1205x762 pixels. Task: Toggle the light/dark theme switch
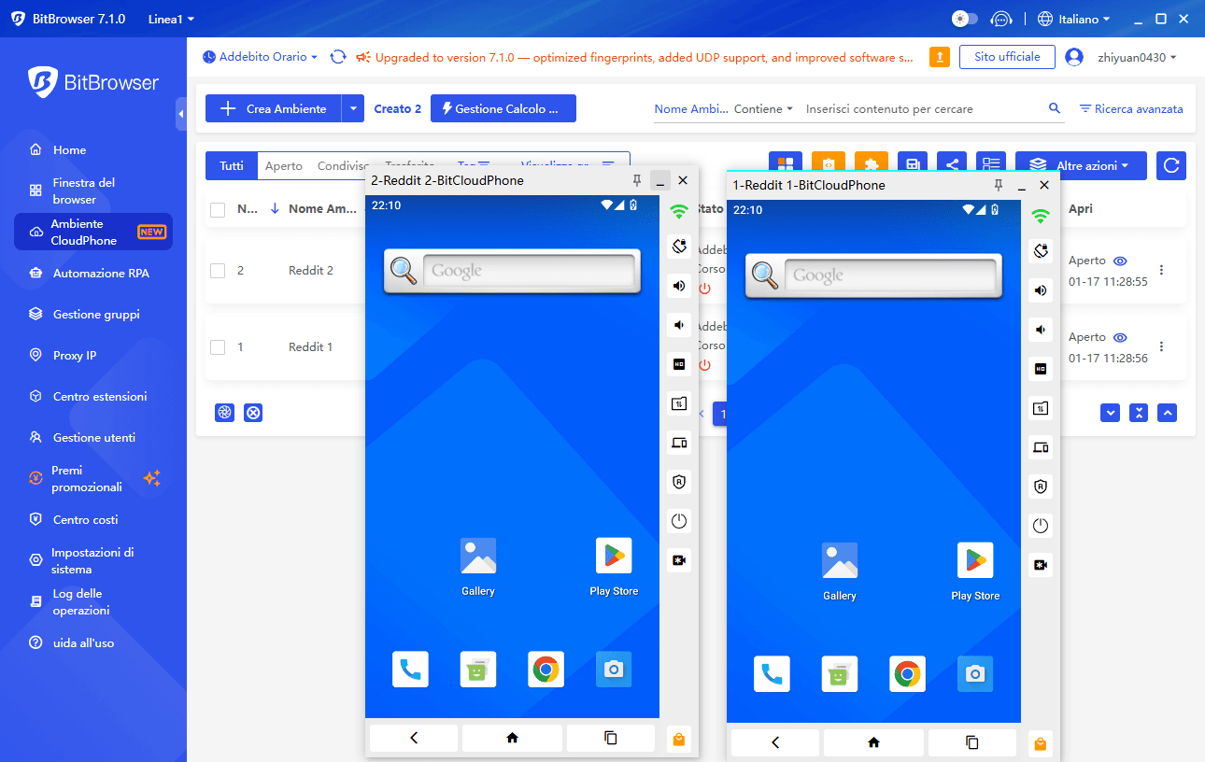pyautogui.click(x=964, y=19)
